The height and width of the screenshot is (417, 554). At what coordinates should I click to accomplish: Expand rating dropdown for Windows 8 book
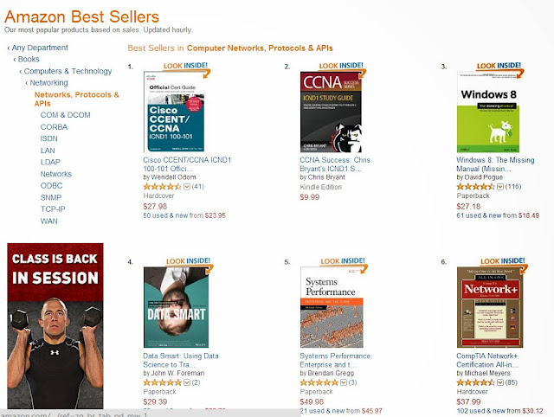[x=500, y=187]
